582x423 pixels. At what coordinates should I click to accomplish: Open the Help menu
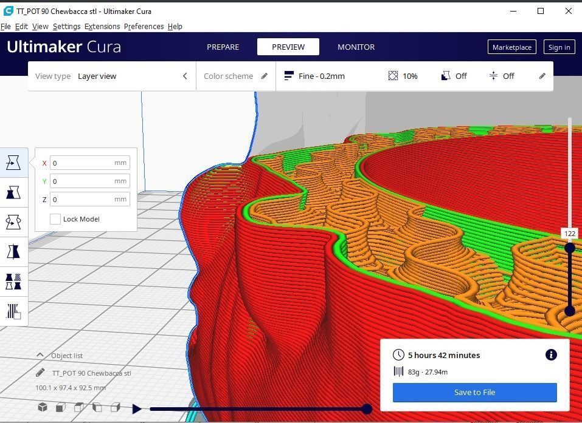pyautogui.click(x=175, y=26)
